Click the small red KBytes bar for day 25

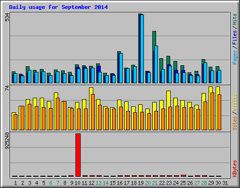click(184, 176)
